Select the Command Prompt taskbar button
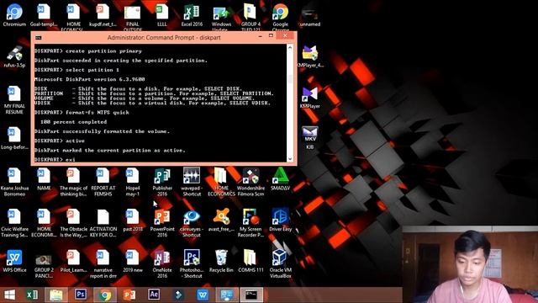 (251, 295)
